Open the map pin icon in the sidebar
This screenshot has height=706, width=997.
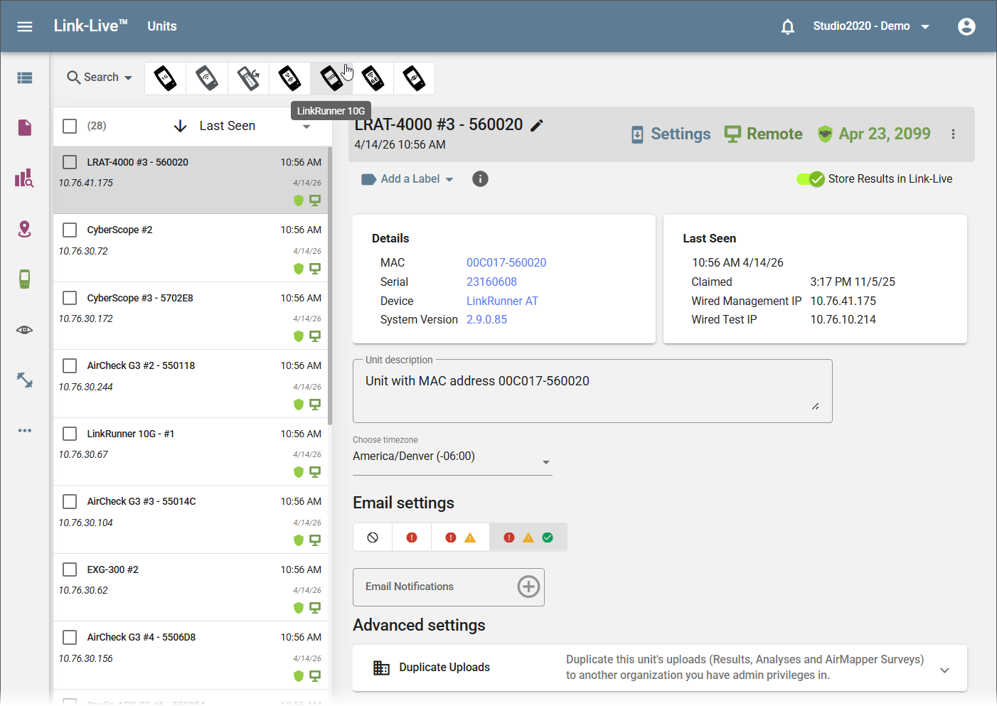[x=25, y=229]
